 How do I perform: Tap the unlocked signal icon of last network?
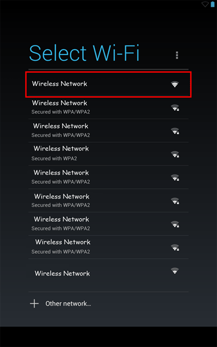(175, 271)
